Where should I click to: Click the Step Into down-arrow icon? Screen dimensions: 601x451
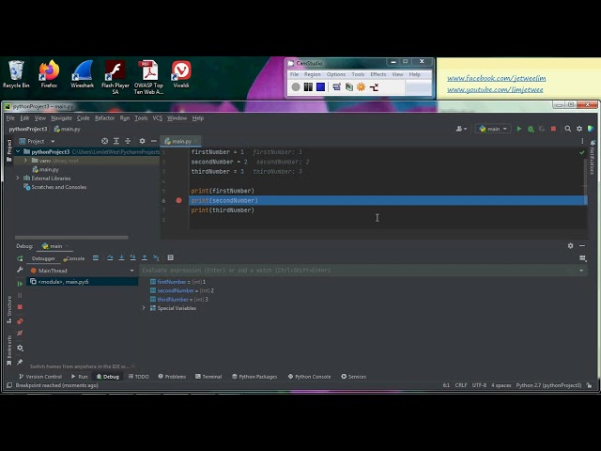pyautogui.click(x=121, y=258)
